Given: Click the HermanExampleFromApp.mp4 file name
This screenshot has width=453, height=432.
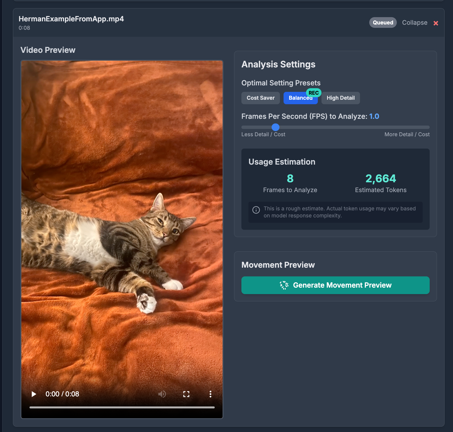Looking at the screenshot, I should pyautogui.click(x=71, y=19).
